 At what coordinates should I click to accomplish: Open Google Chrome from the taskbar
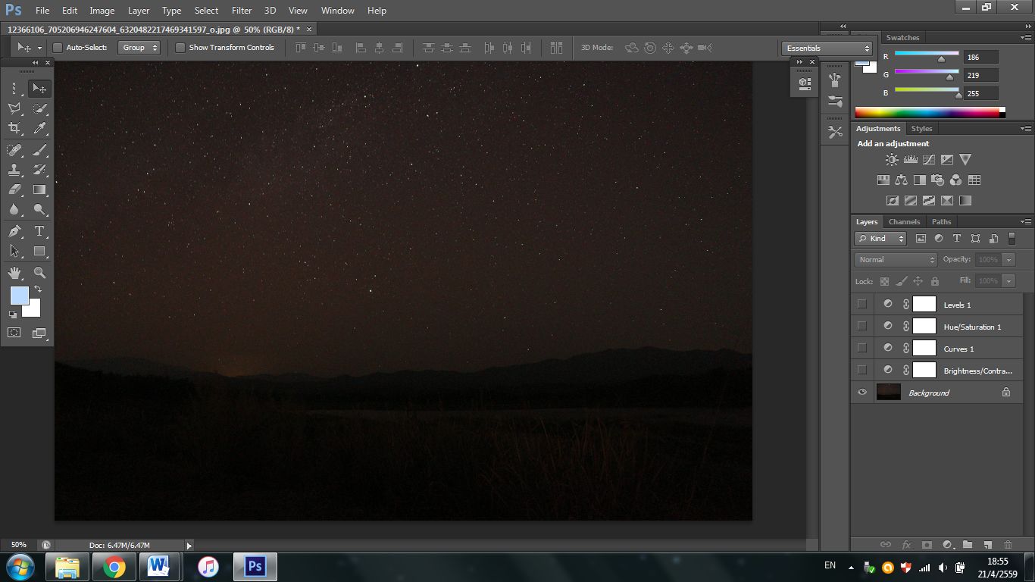click(114, 566)
